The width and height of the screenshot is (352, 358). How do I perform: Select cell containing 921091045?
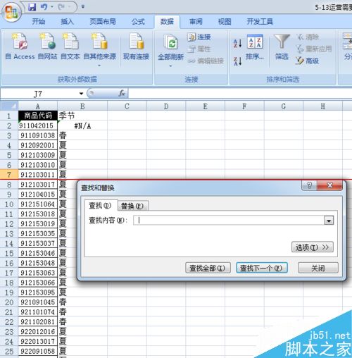(x=38, y=302)
